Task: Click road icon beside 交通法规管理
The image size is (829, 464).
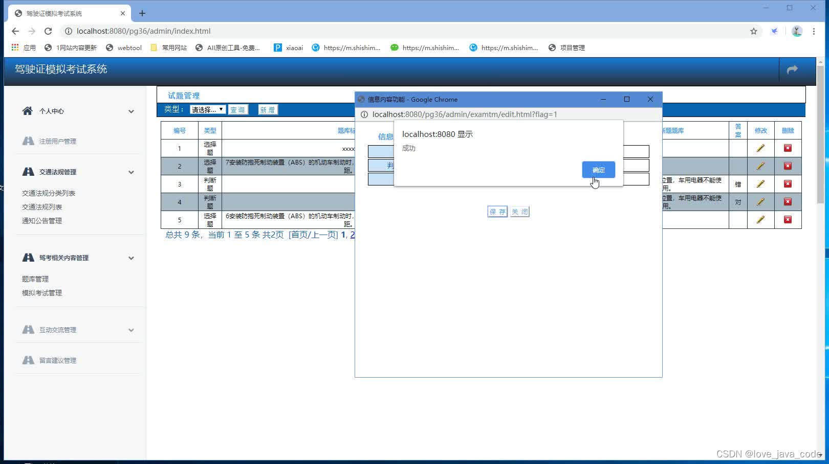Action: click(x=28, y=172)
